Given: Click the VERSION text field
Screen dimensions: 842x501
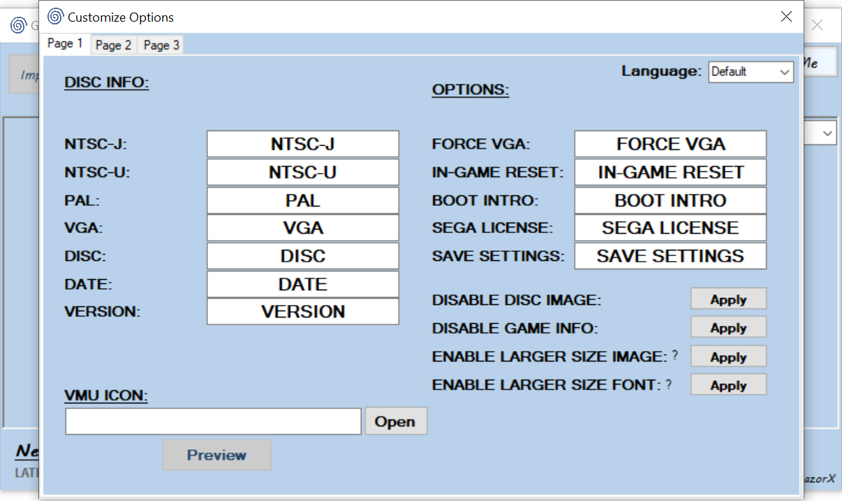Looking at the screenshot, I should coord(302,311).
